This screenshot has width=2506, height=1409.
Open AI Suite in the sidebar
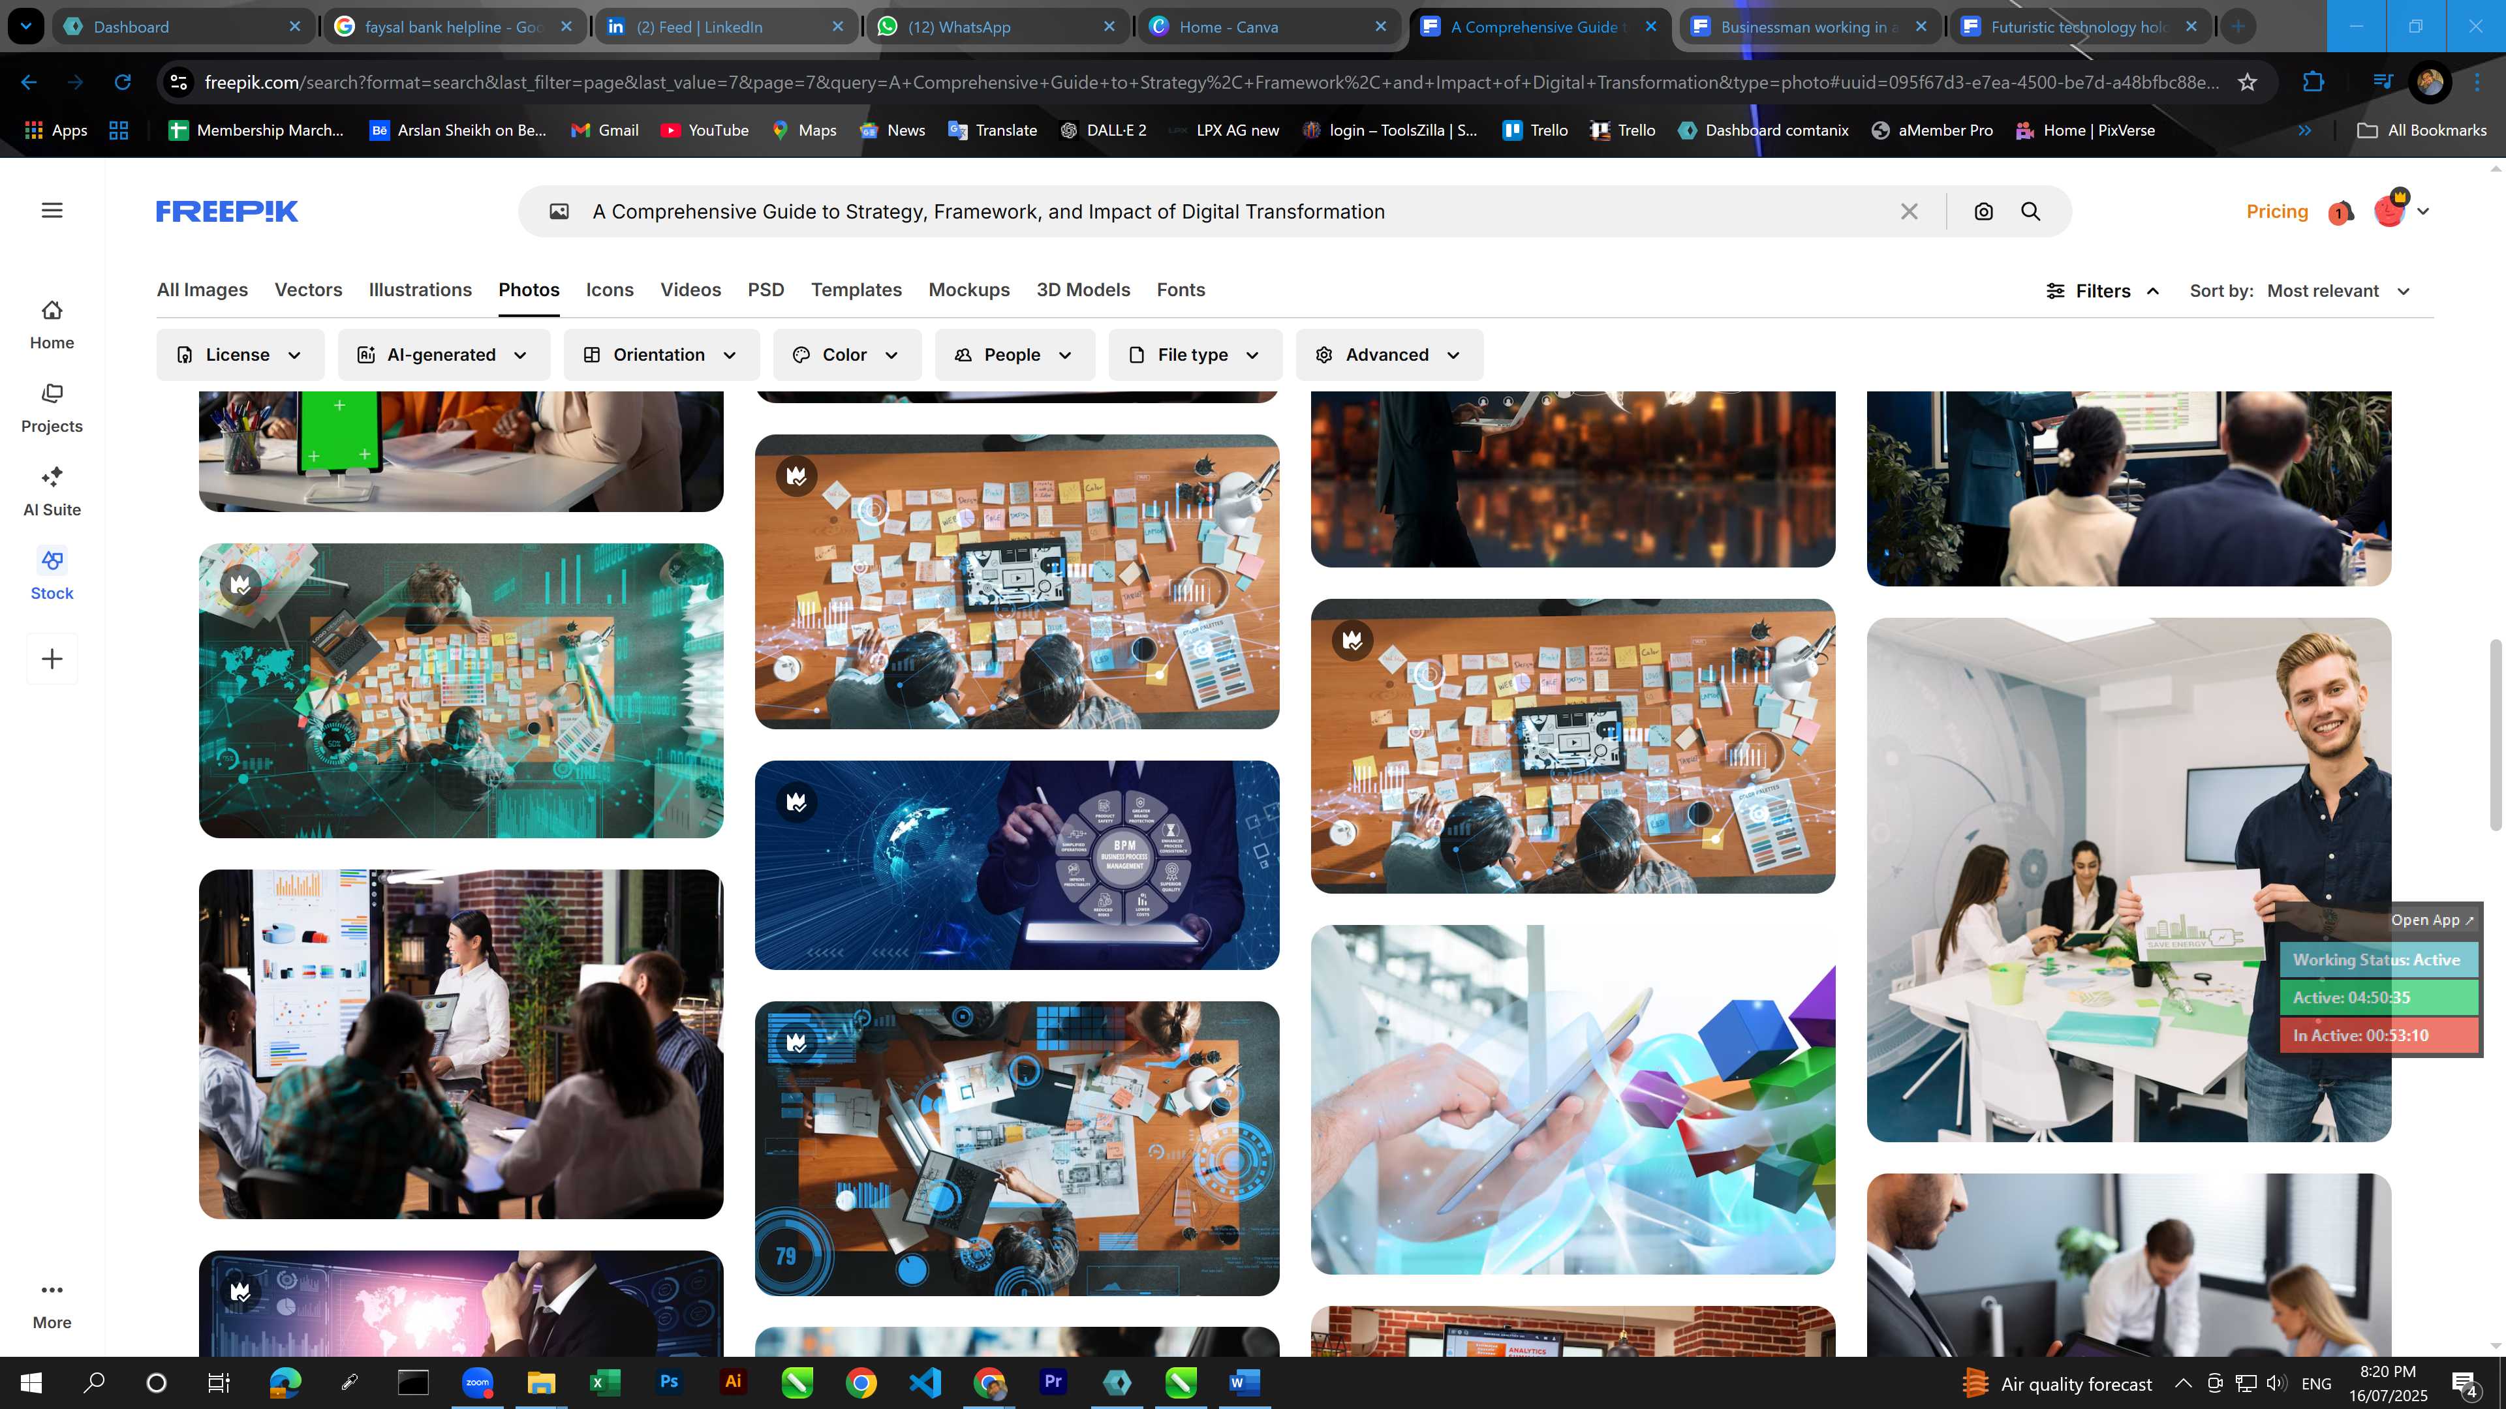(52, 492)
